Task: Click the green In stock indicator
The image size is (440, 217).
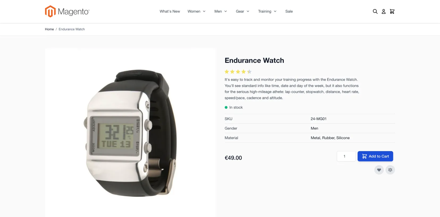Action: pyautogui.click(x=226, y=107)
